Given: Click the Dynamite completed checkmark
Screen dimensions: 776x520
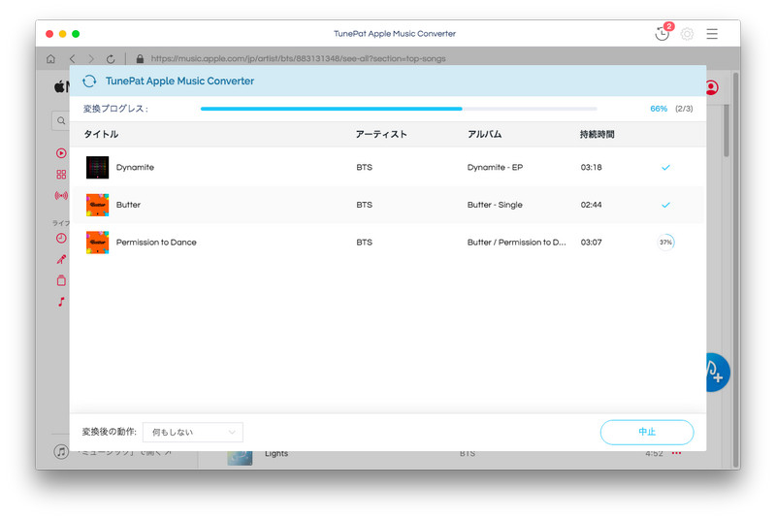Looking at the screenshot, I should click(x=665, y=167).
